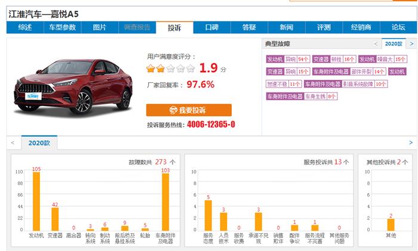418x251 pixels.
Task: Click the star rating icons
Action: click(x=171, y=69)
